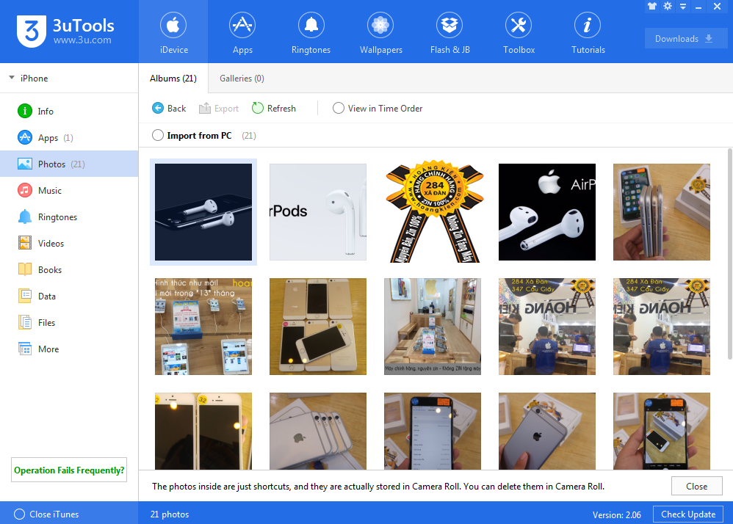Select the black AirPods Apple logo photo
Screen dimensions: 733x524
[547, 212]
